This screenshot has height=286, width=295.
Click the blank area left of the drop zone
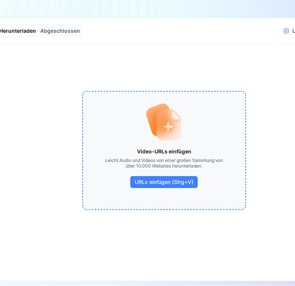tap(41, 150)
